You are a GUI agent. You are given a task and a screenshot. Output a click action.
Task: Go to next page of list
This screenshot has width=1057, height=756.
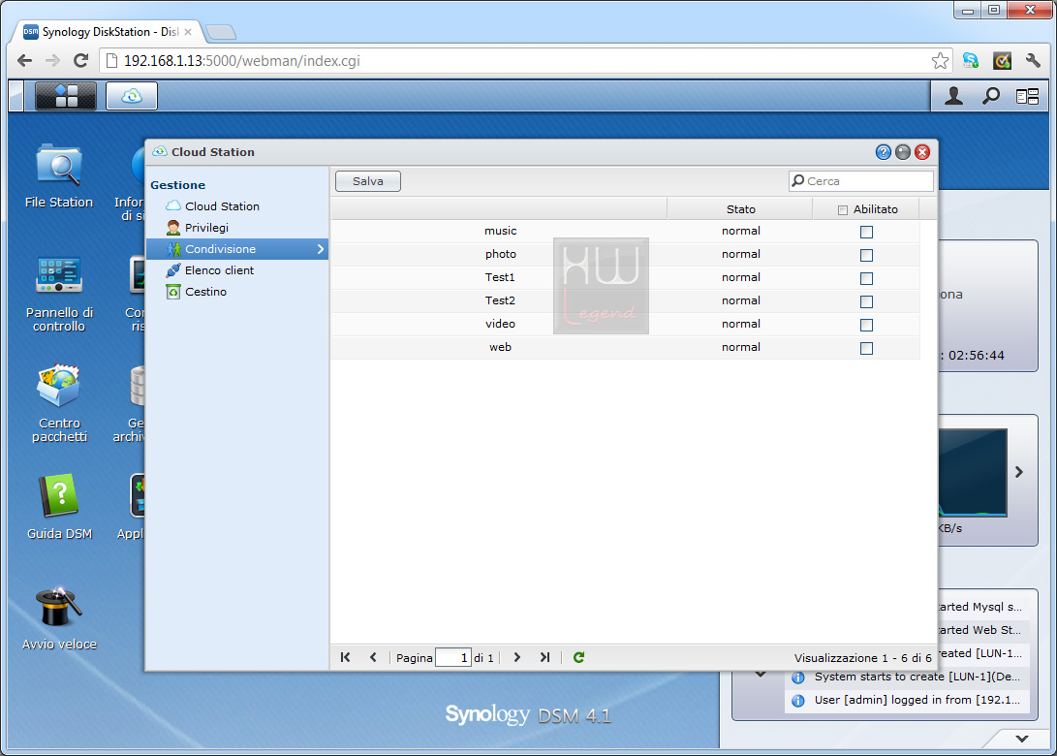point(517,657)
